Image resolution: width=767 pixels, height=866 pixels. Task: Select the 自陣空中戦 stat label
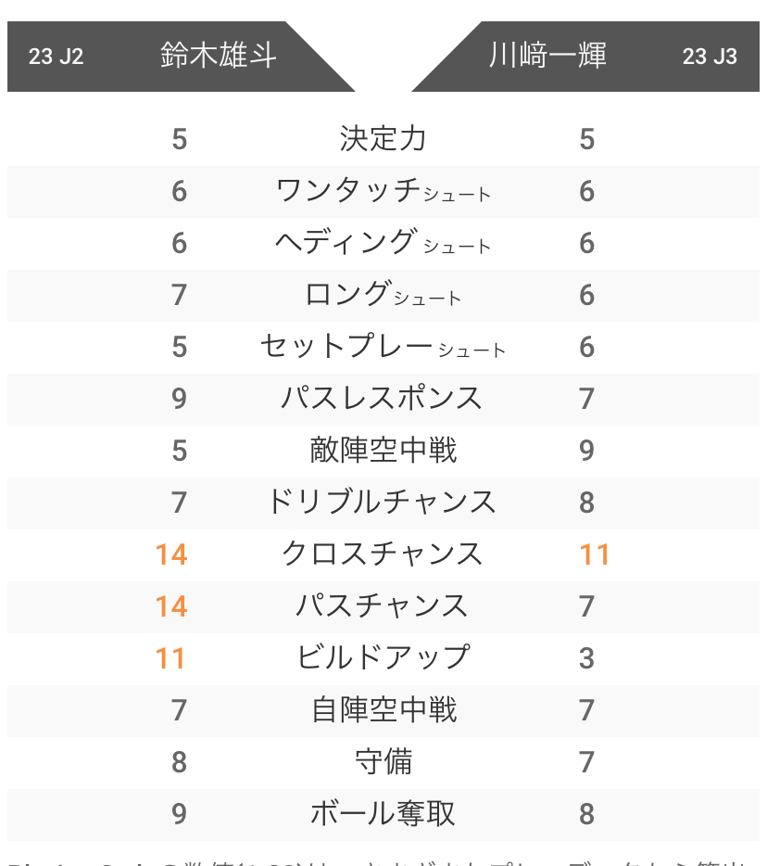[x=383, y=709]
